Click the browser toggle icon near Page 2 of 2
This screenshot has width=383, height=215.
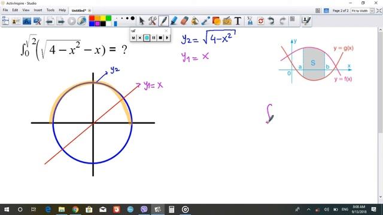[x=318, y=11]
